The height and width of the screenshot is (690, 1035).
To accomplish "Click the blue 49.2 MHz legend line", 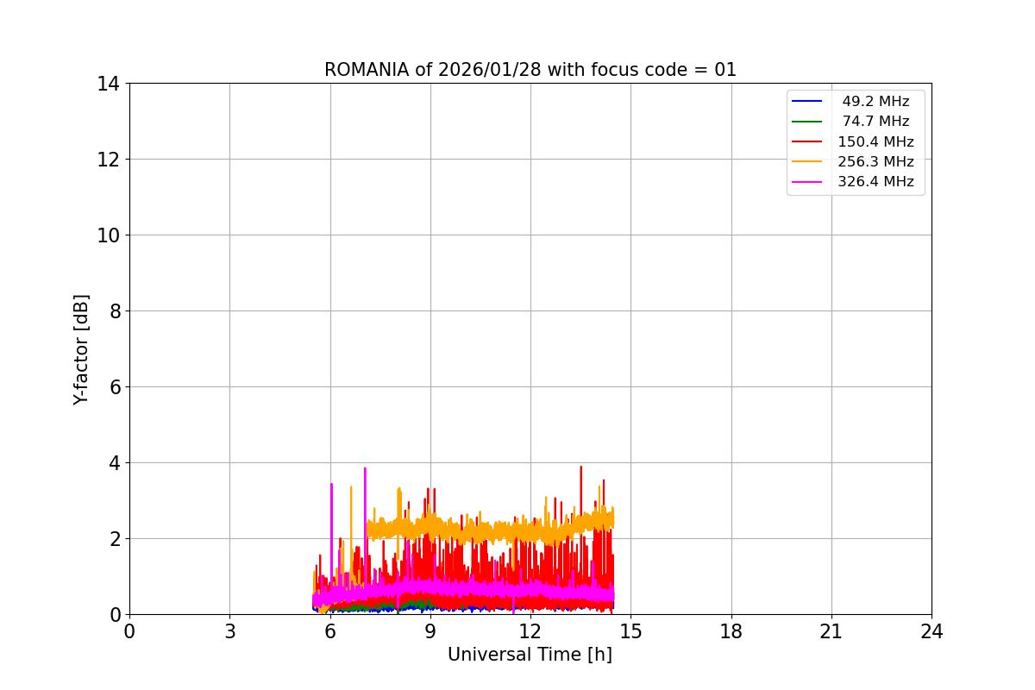I will pos(807,102).
